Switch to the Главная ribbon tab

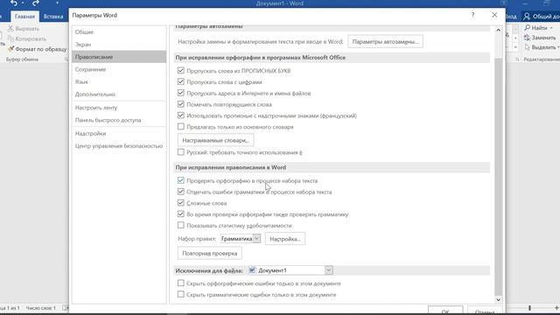[x=24, y=17]
